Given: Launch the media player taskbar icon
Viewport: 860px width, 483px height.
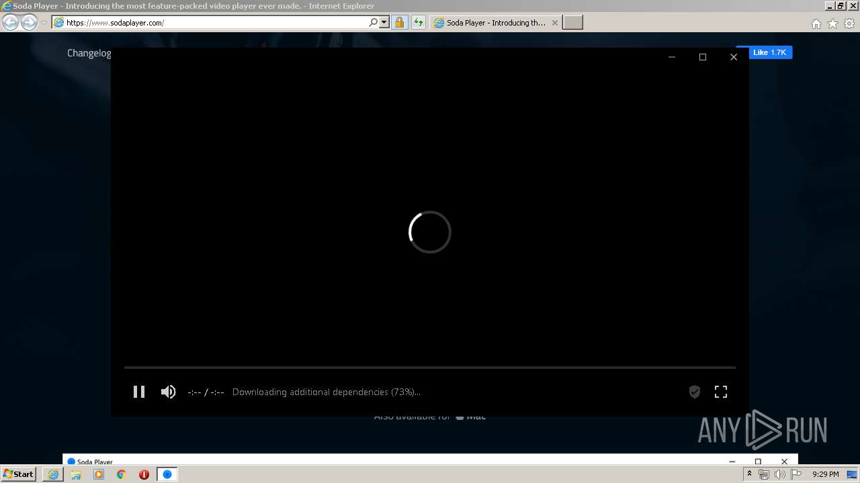Looking at the screenshot, I should [x=99, y=474].
